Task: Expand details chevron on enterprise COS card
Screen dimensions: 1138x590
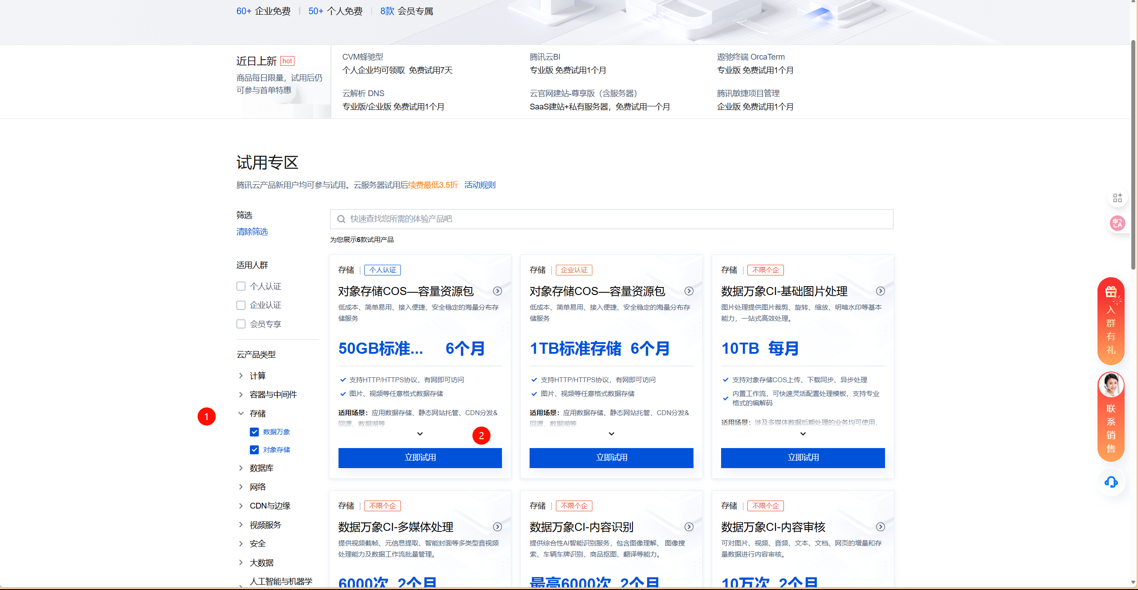Action: (612, 434)
